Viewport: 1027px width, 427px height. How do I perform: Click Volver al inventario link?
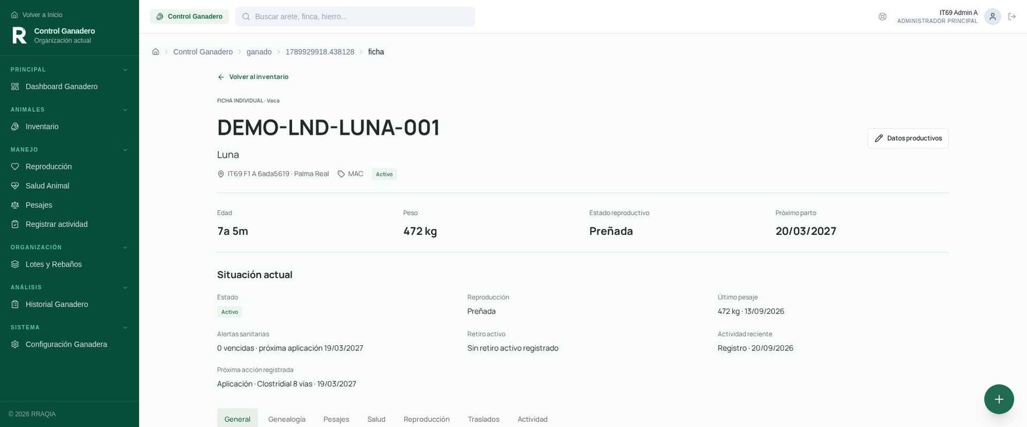click(253, 77)
